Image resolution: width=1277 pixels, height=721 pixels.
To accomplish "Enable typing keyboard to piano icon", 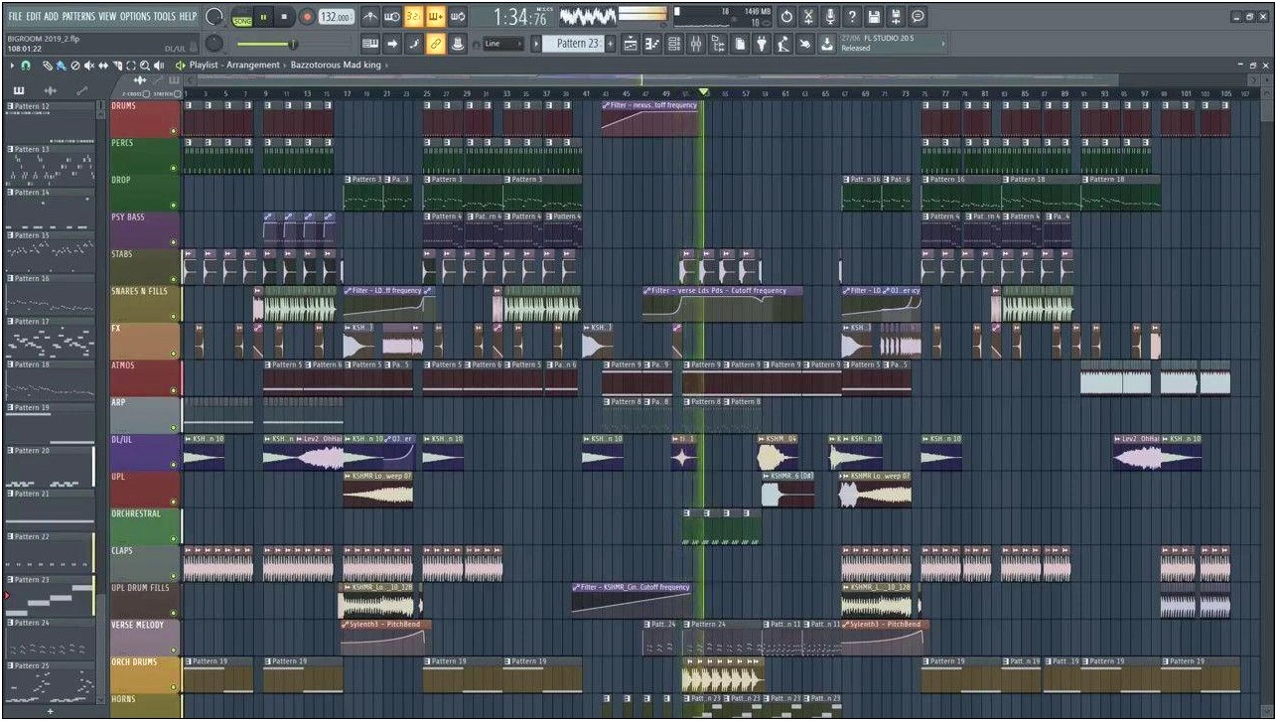I will [369, 44].
